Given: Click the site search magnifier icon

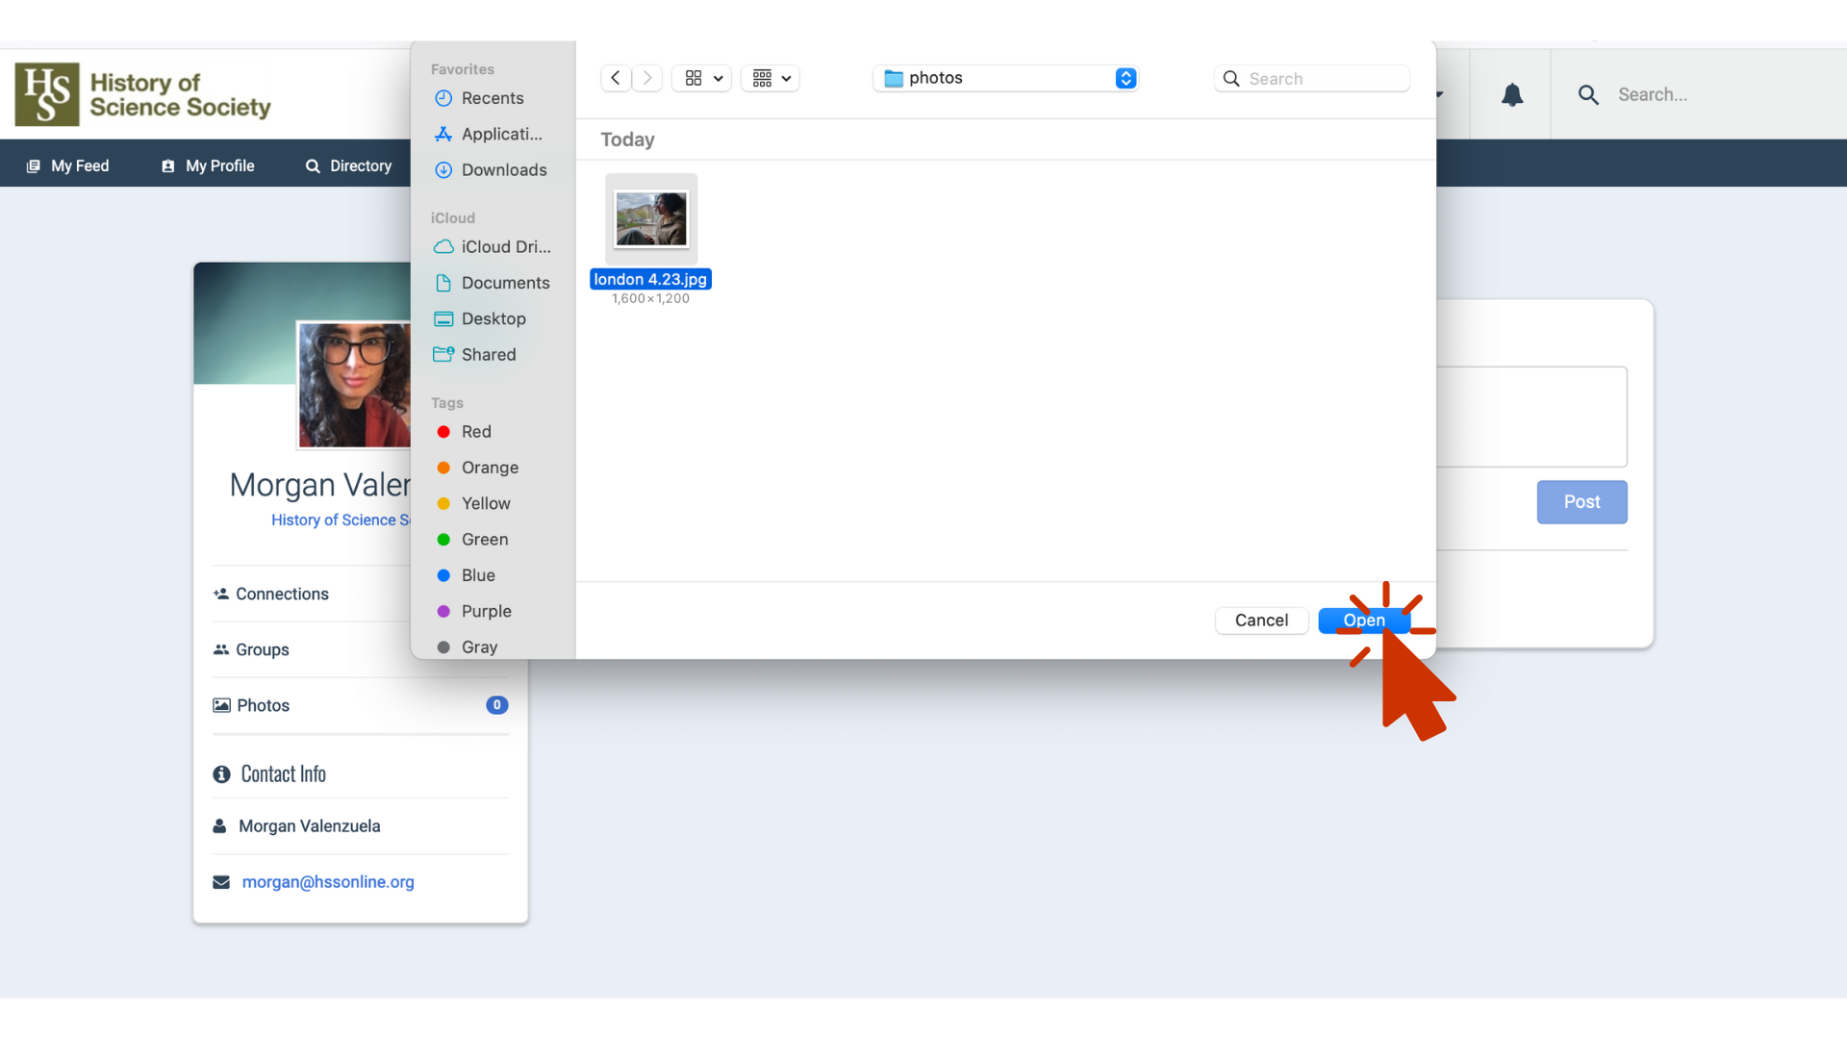Looking at the screenshot, I should 1588,94.
